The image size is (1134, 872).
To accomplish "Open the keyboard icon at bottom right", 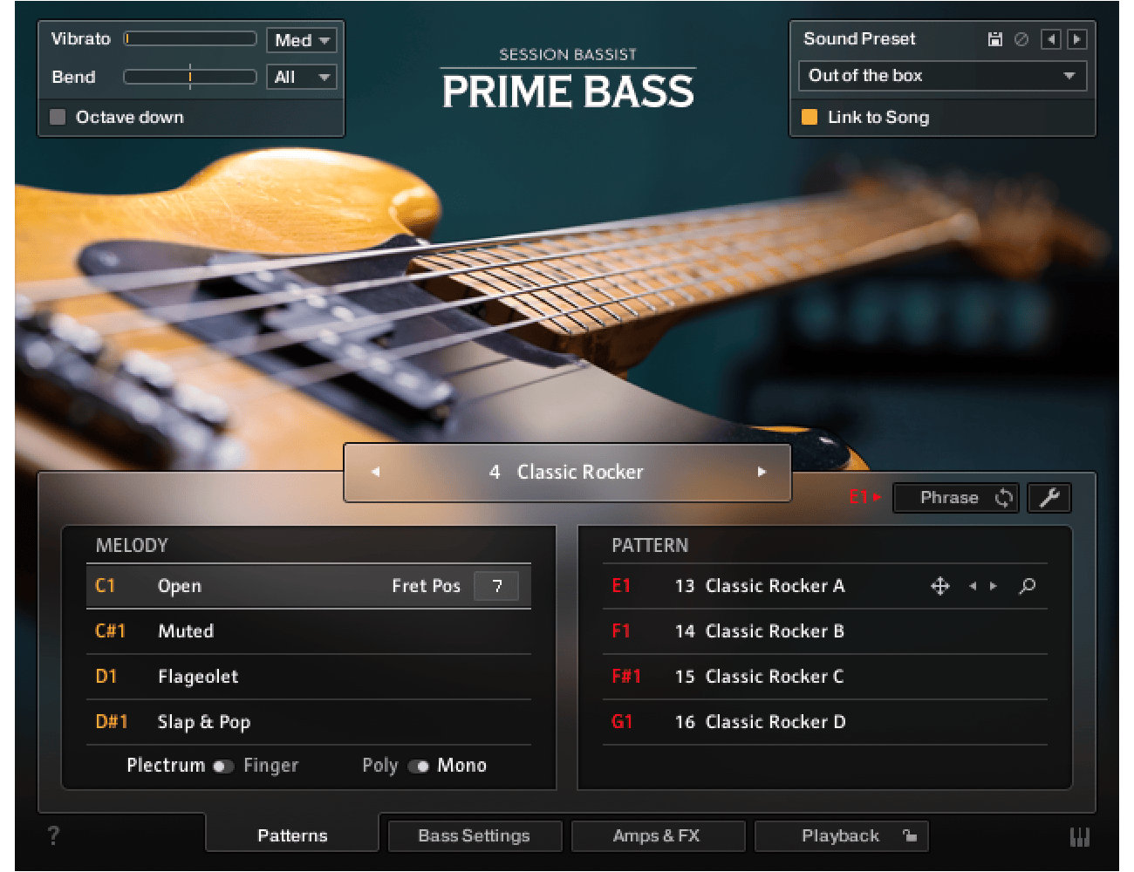I will coord(1080,837).
